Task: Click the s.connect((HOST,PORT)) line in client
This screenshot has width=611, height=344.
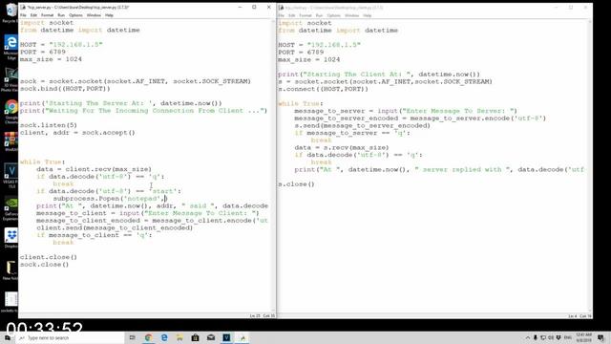Action: click(323, 89)
